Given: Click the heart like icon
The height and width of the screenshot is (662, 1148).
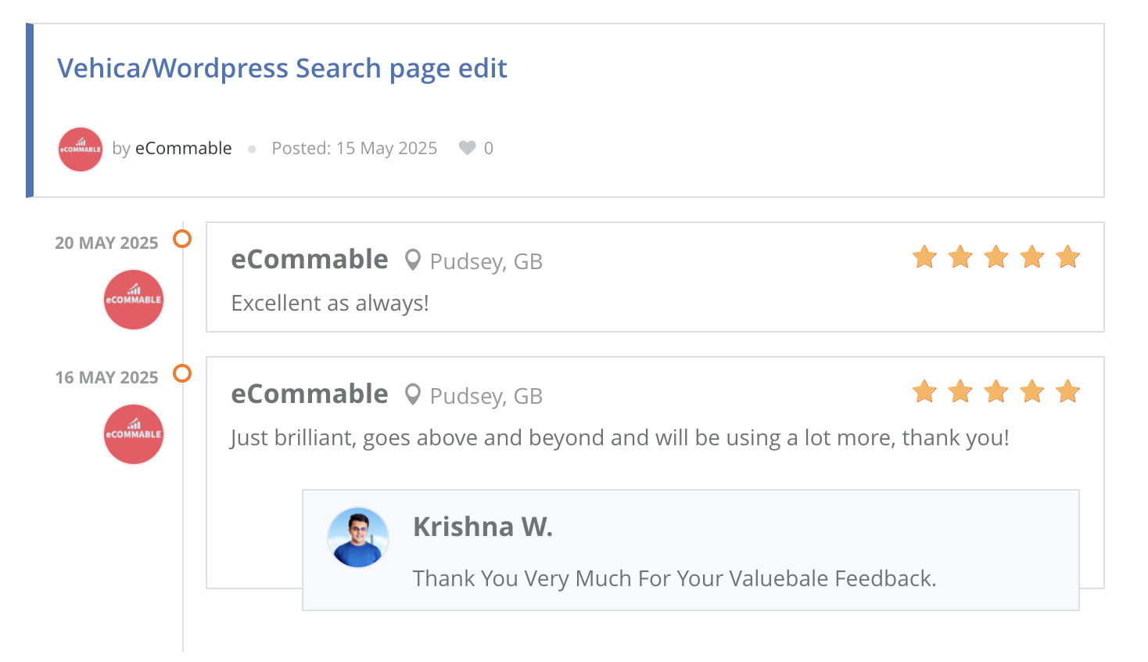Looking at the screenshot, I should click(467, 148).
